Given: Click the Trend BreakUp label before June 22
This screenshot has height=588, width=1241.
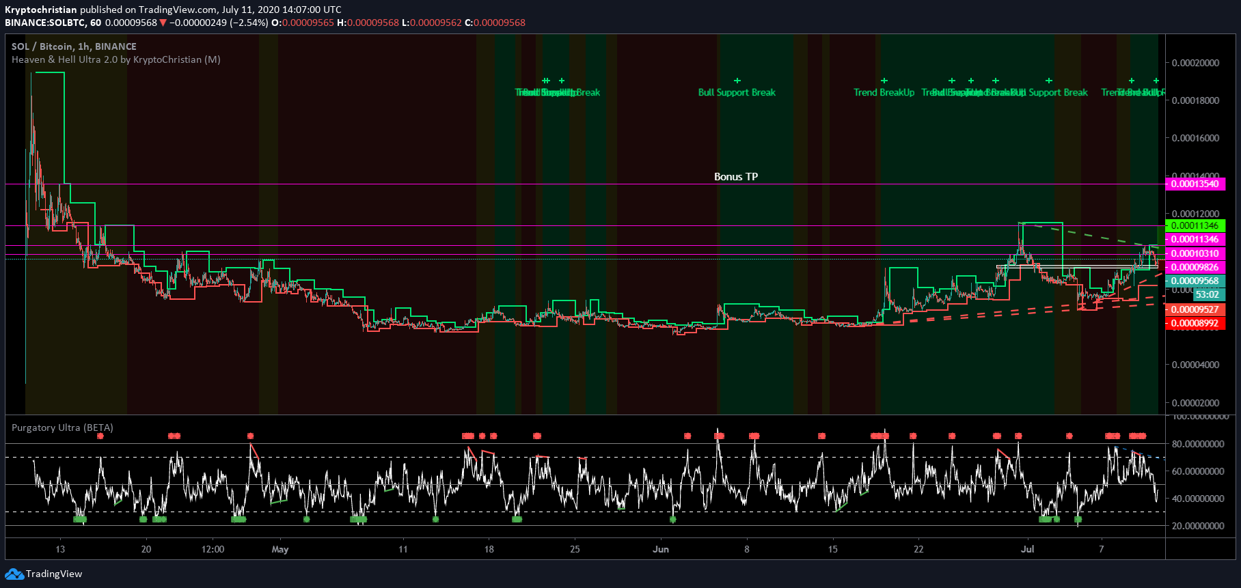Looking at the screenshot, I should (884, 92).
